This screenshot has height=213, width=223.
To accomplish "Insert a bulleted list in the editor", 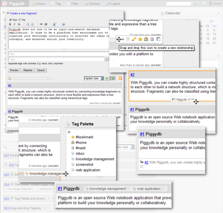I will click(28, 24).
